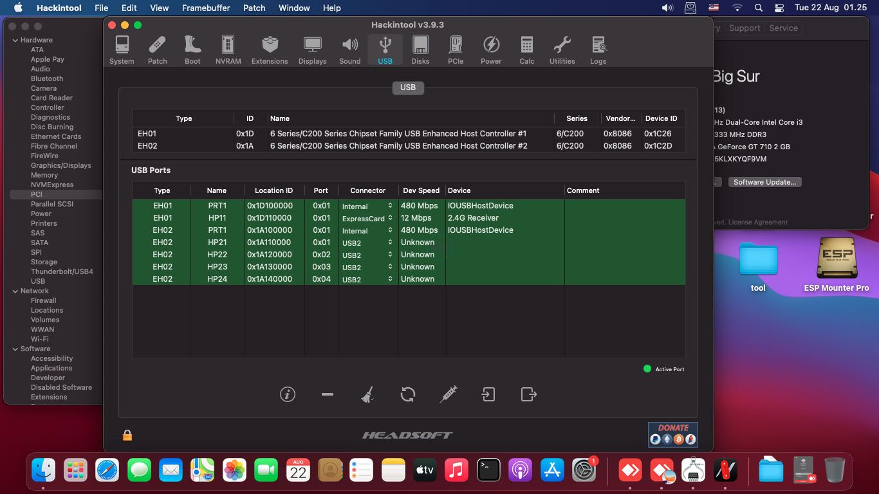Viewport: 879px width, 494px height.
Task: Collapse the Hardware tree section
Action: pyautogui.click(x=15, y=40)
